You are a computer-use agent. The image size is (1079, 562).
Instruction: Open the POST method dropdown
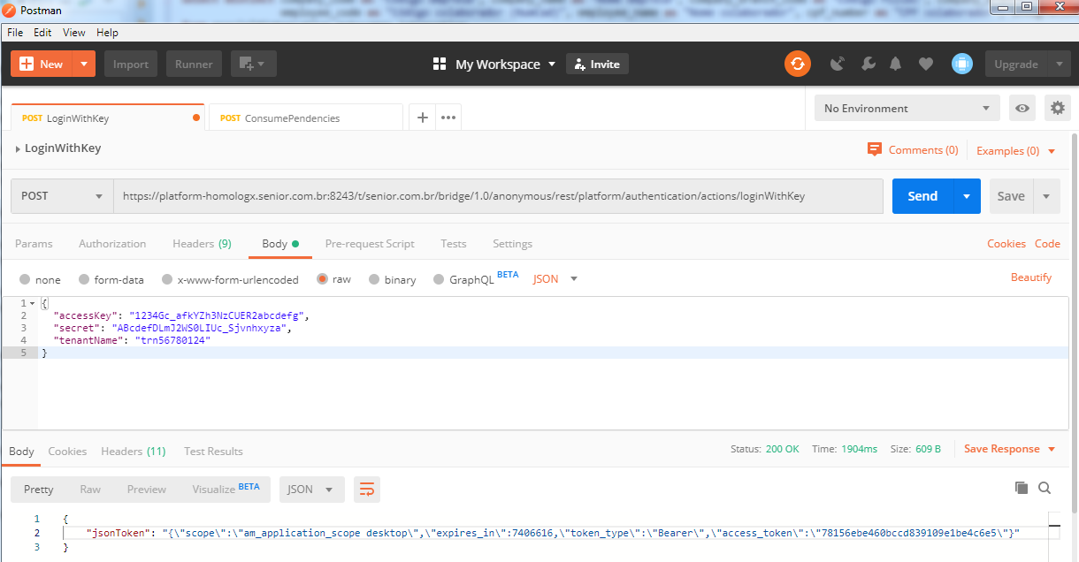pyautogui.click(x=62, y=196)
